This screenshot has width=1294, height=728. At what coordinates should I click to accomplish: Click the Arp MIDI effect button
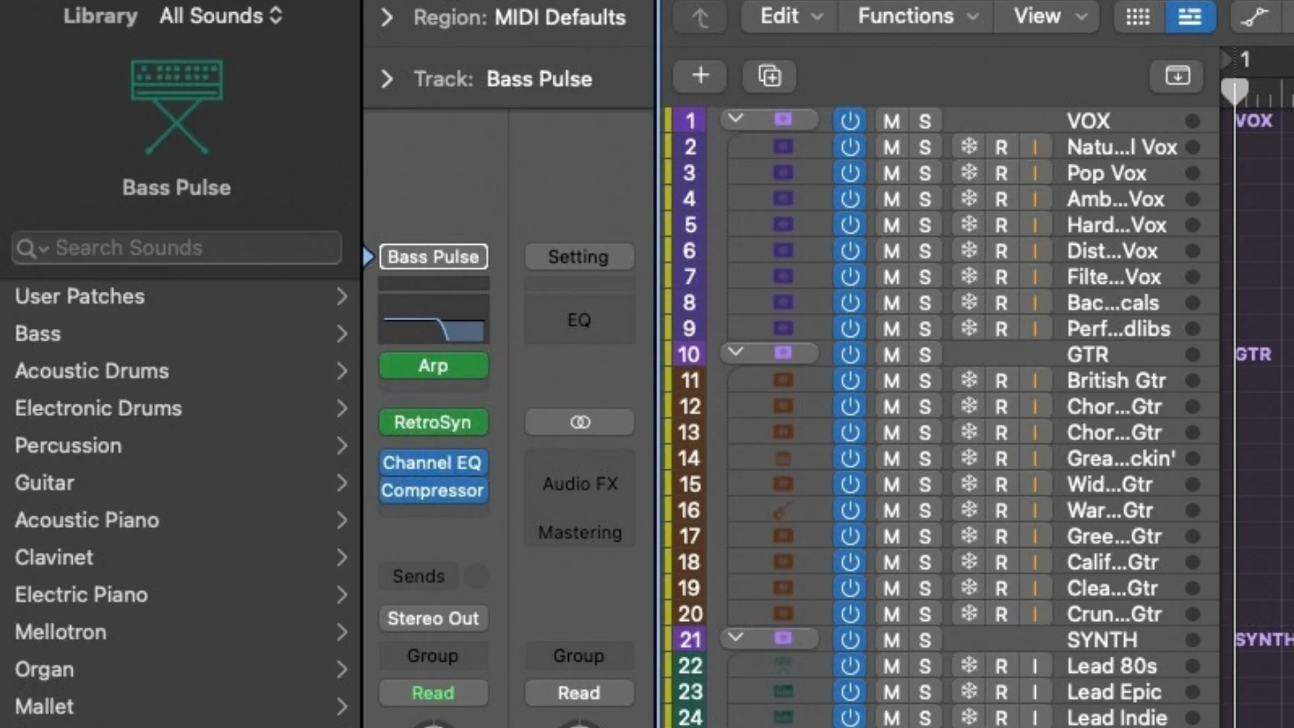(x=433, y=366)
